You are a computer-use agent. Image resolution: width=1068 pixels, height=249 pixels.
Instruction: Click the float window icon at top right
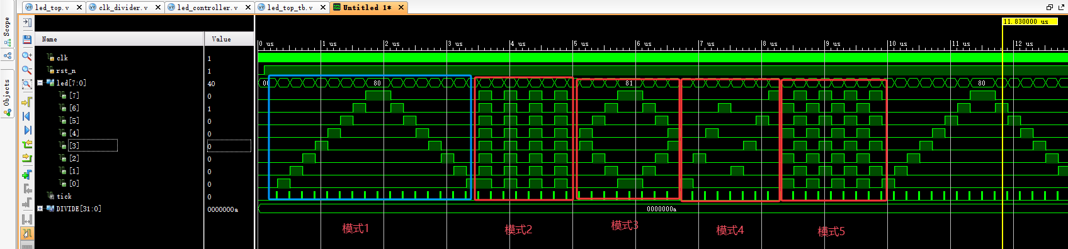click(x=1049, y=8)
